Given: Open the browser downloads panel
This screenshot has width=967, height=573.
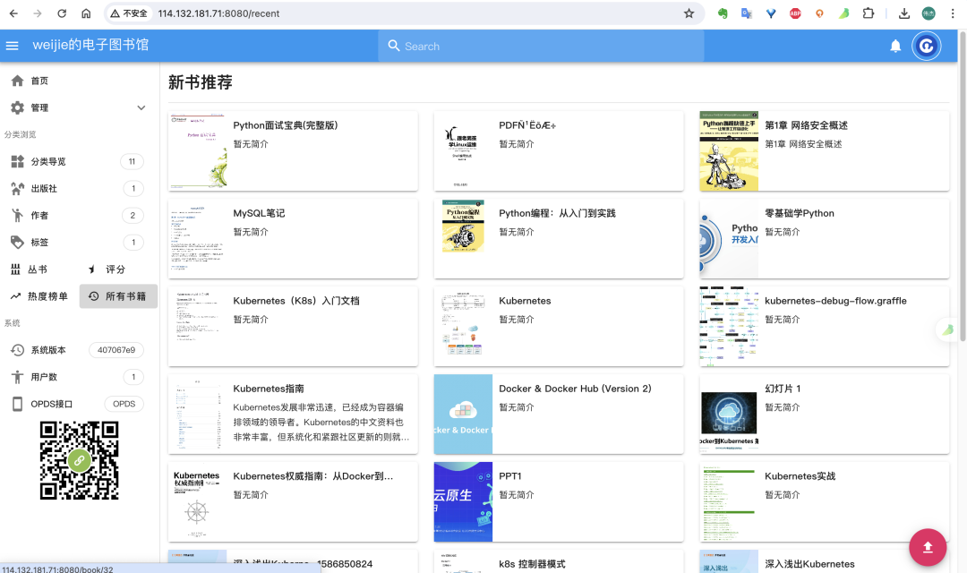Looking at the screenshot, I should [x=906, y=13].
